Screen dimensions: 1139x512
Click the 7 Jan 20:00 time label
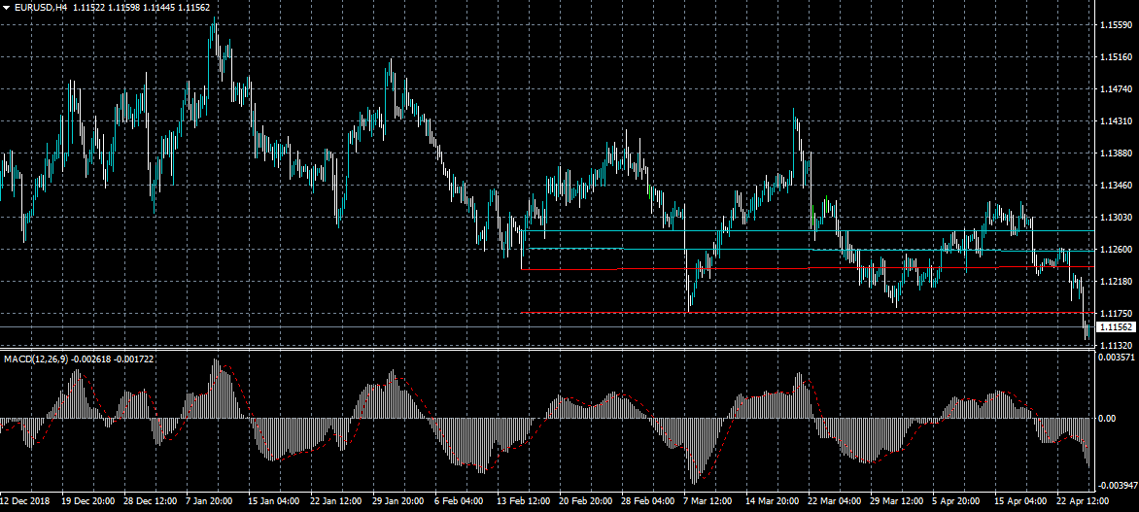tap(209, 502)
